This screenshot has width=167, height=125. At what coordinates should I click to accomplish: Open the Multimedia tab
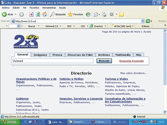pos(123,55)
